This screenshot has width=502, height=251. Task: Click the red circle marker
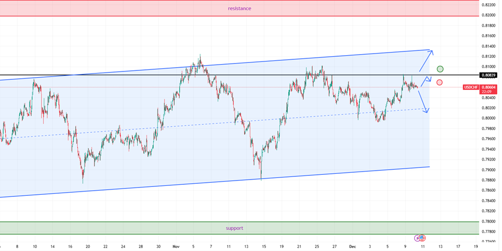(x=439, y=82)
